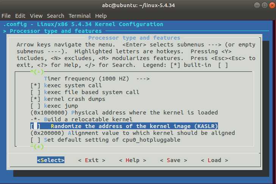Screen dimensions: 276x184
Task: Open the Help menu in menu bar
Action: pyautogui.click(x=101, y=16)
